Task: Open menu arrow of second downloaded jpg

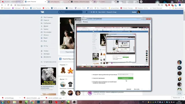Action: point(42,98)
